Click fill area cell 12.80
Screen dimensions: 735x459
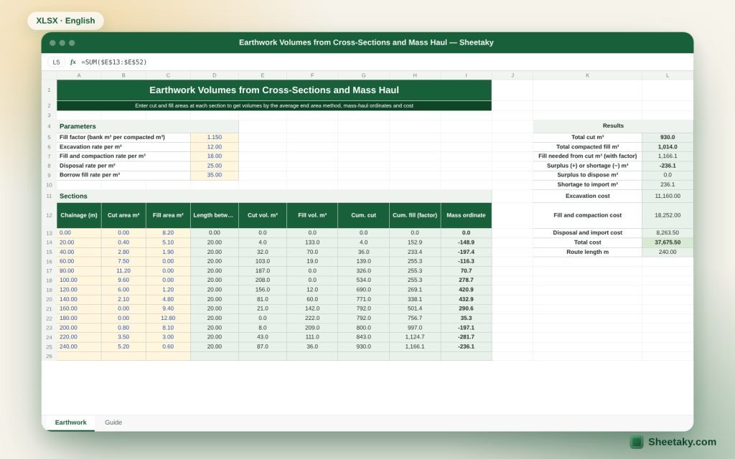coord(168,318)
